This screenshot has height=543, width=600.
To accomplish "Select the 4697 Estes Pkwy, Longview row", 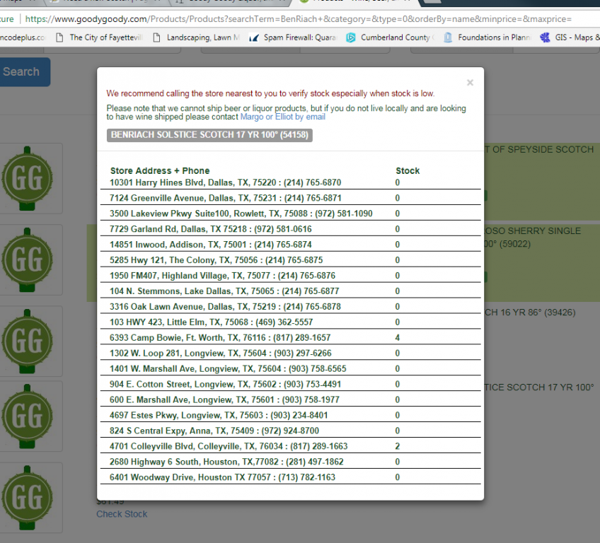I will (x=290, y=415).
